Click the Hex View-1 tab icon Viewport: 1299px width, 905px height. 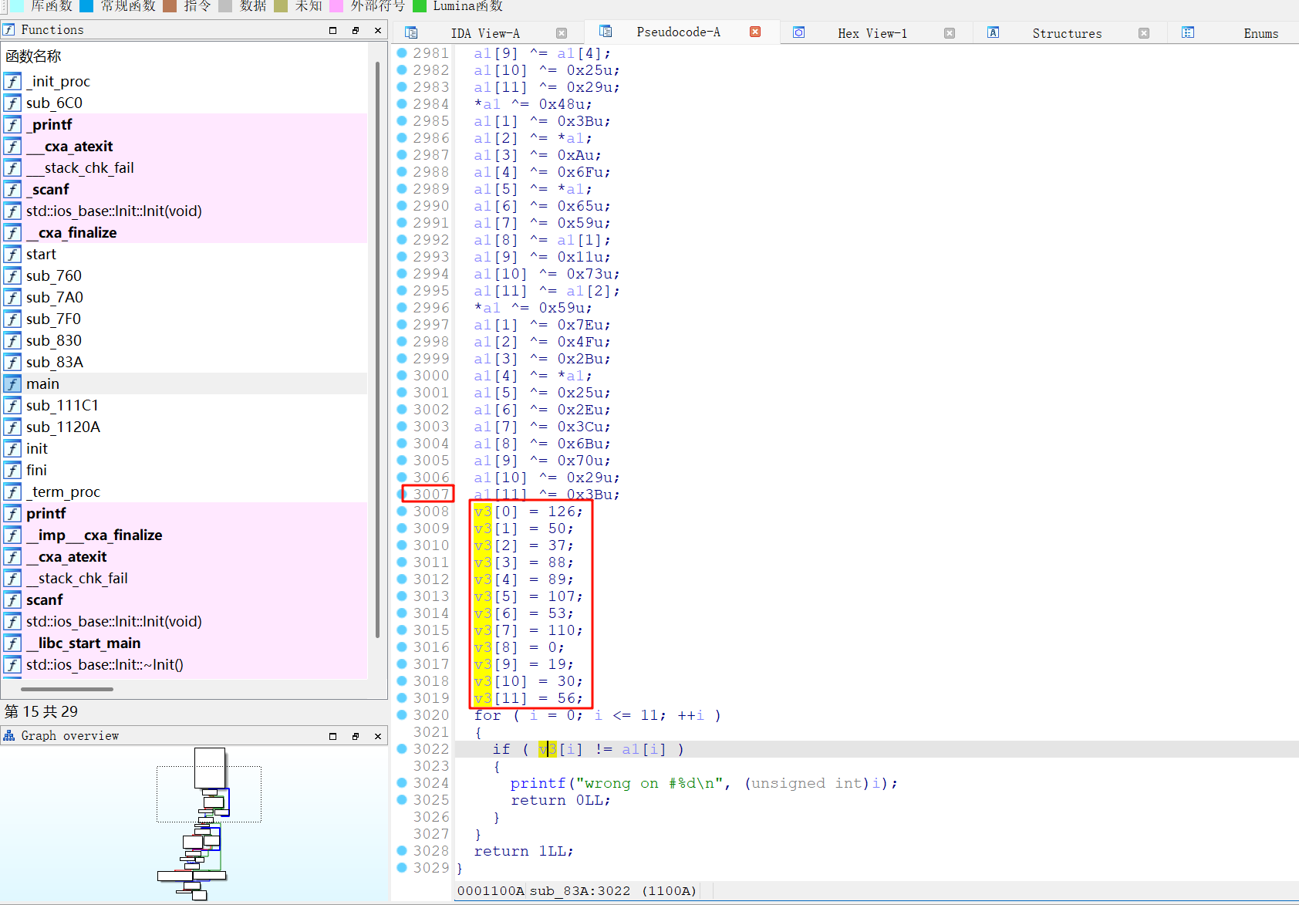click(x=799, y=32)
